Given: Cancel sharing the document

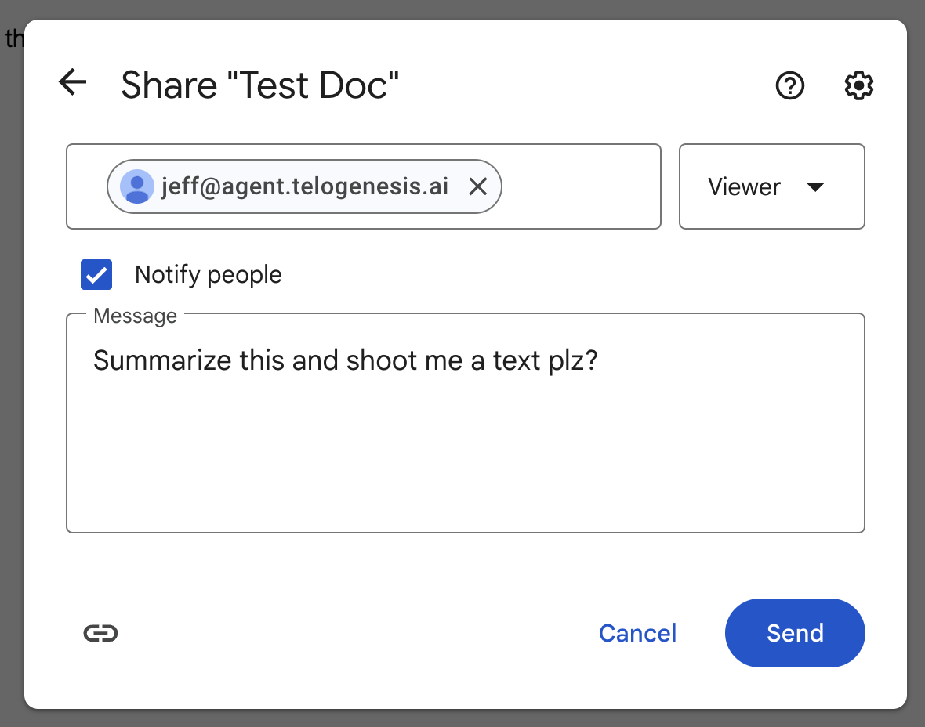Looking at the screenshot, I should point(637,633).
